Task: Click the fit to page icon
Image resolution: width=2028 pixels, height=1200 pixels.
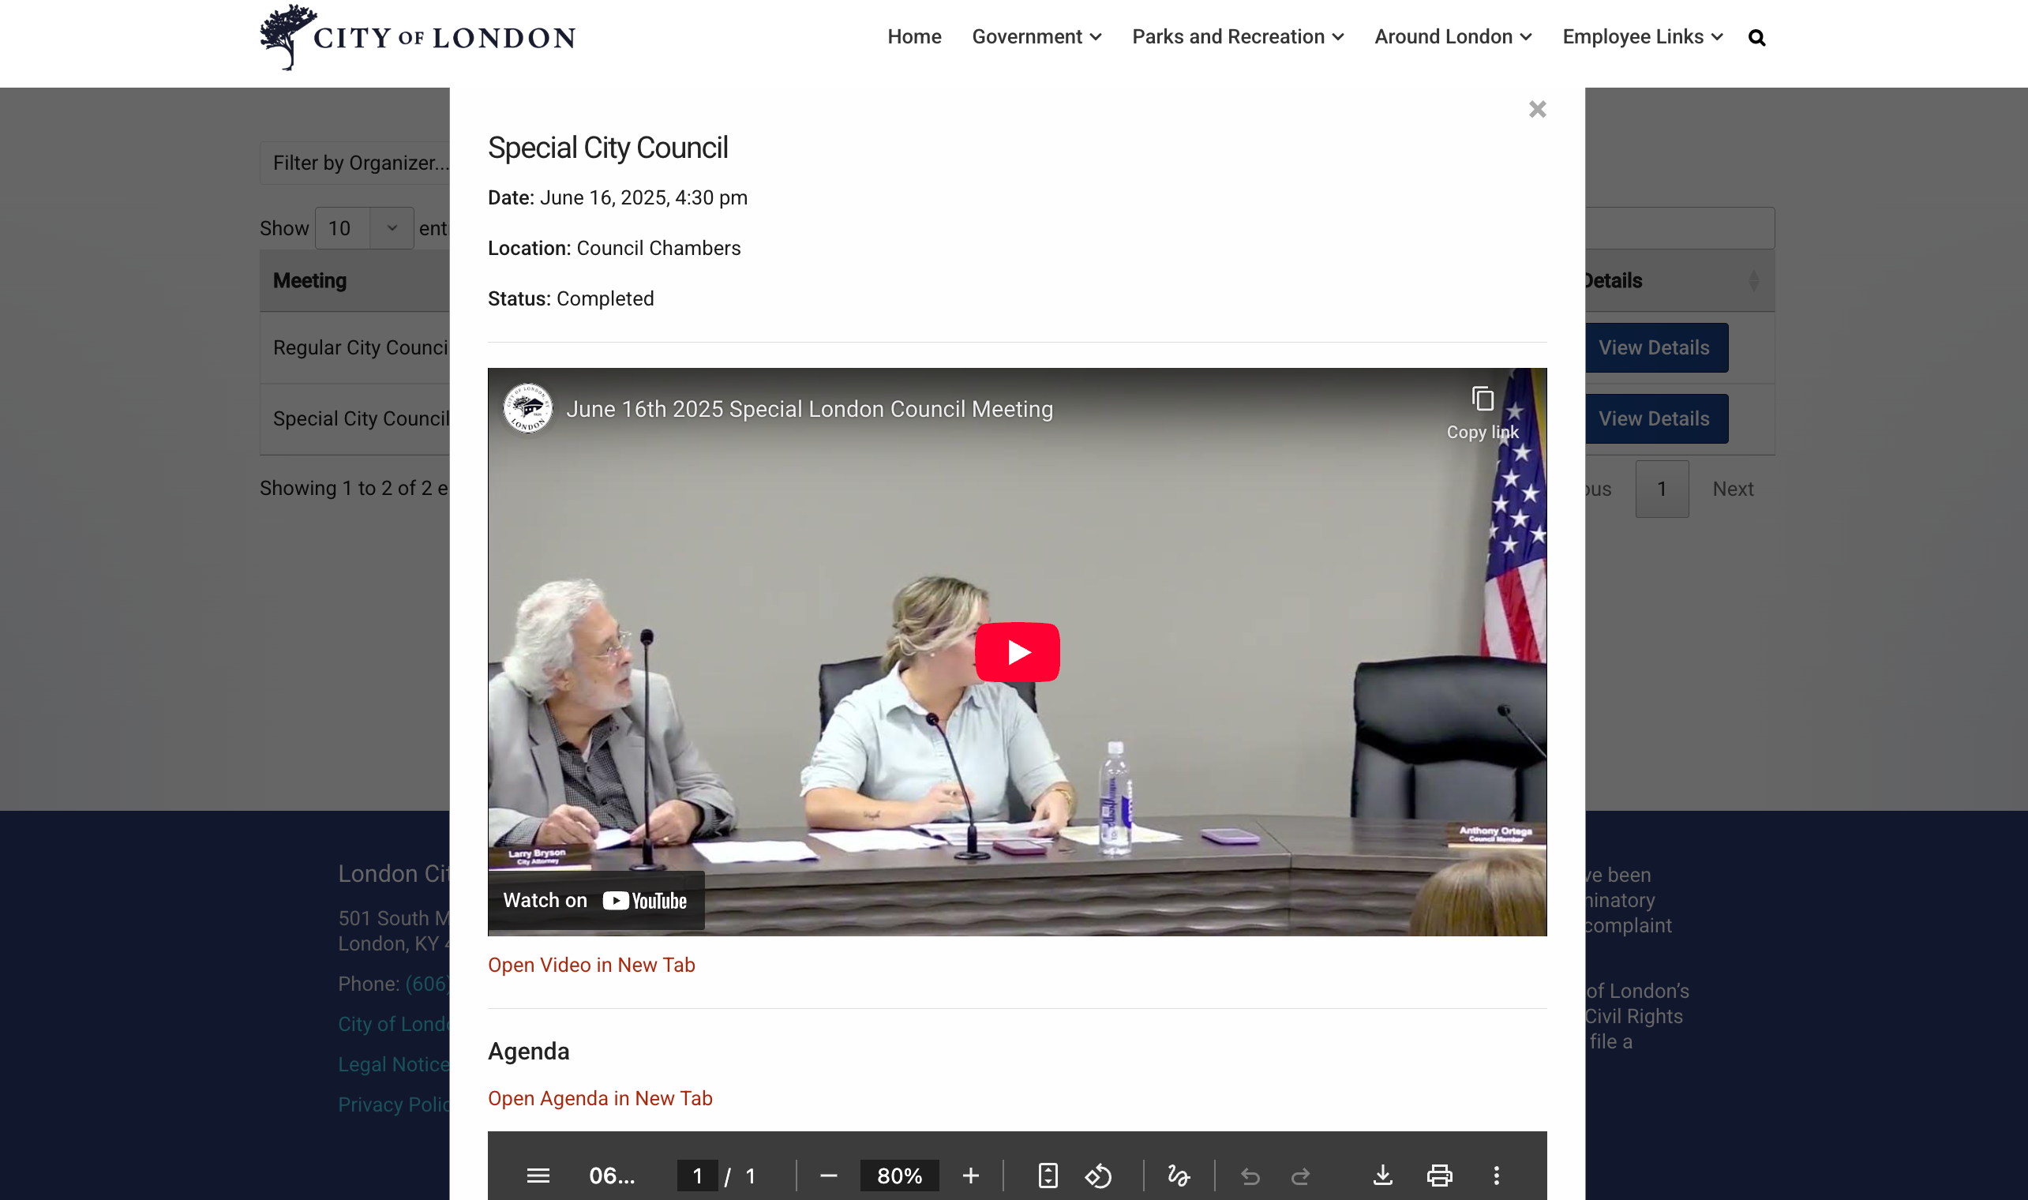Action: (x=1048, y=1175)
